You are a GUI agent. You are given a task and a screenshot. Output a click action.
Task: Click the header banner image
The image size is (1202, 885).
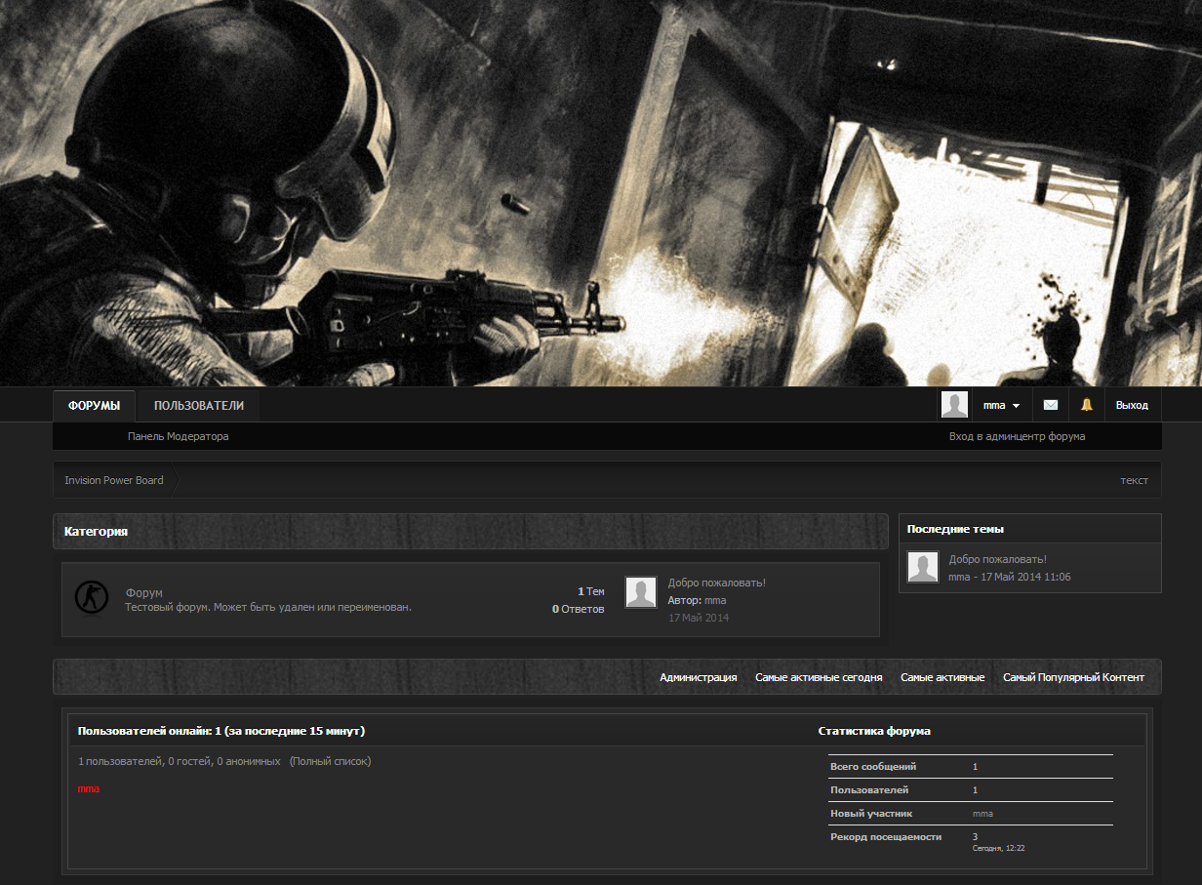[601, 193]
